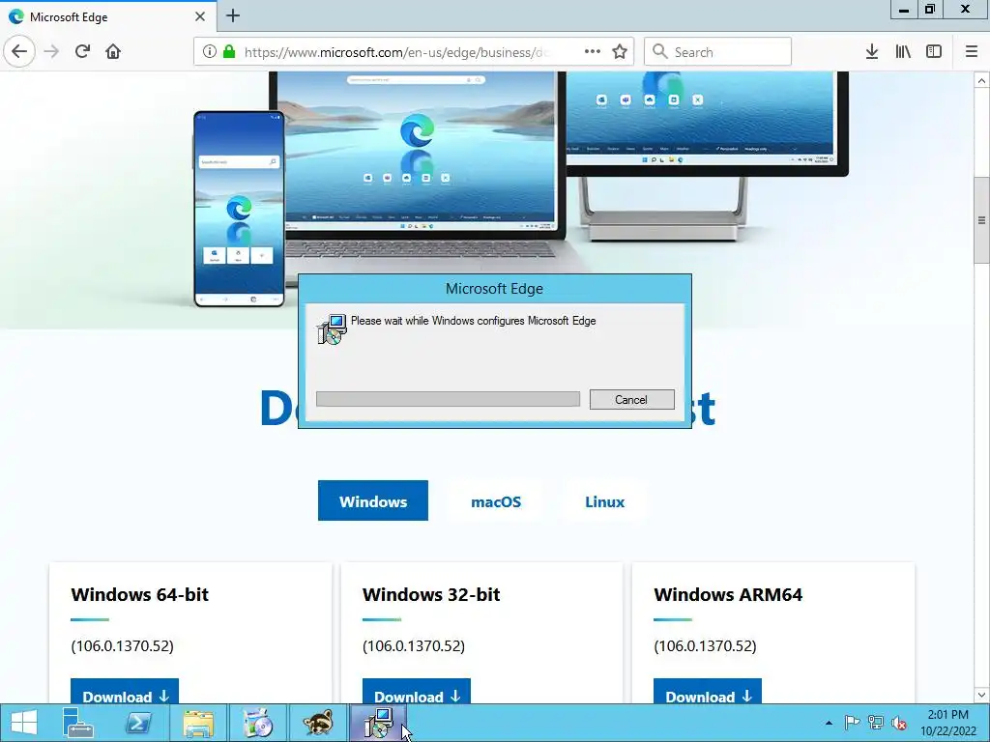The image size is (990, 742).
Task: Open the raccoon taskbar app
Action: pyautogui.click(x=317, y=723)
